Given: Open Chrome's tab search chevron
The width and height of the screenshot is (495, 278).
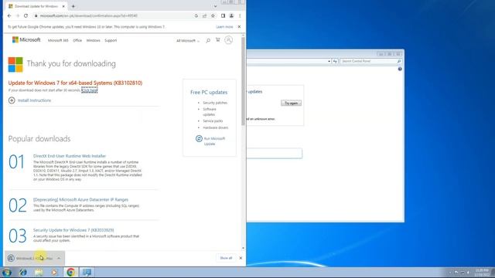Looking at the screenshot, I should (215, 6).
